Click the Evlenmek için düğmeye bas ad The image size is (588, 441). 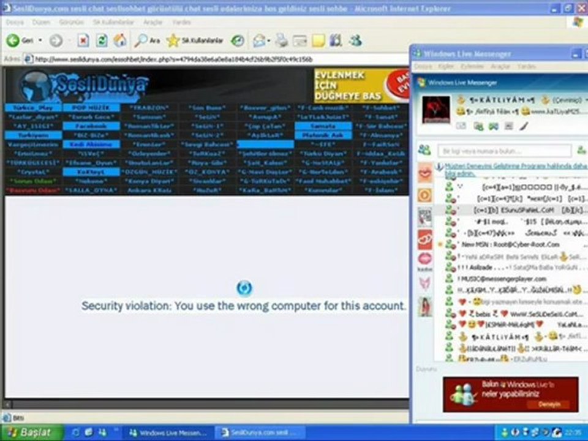361,86
